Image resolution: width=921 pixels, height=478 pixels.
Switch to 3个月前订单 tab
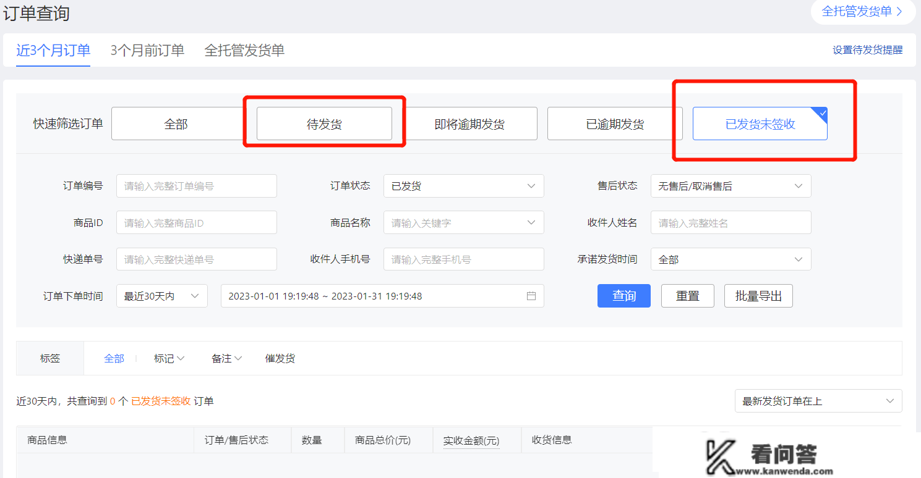[147, 51]
